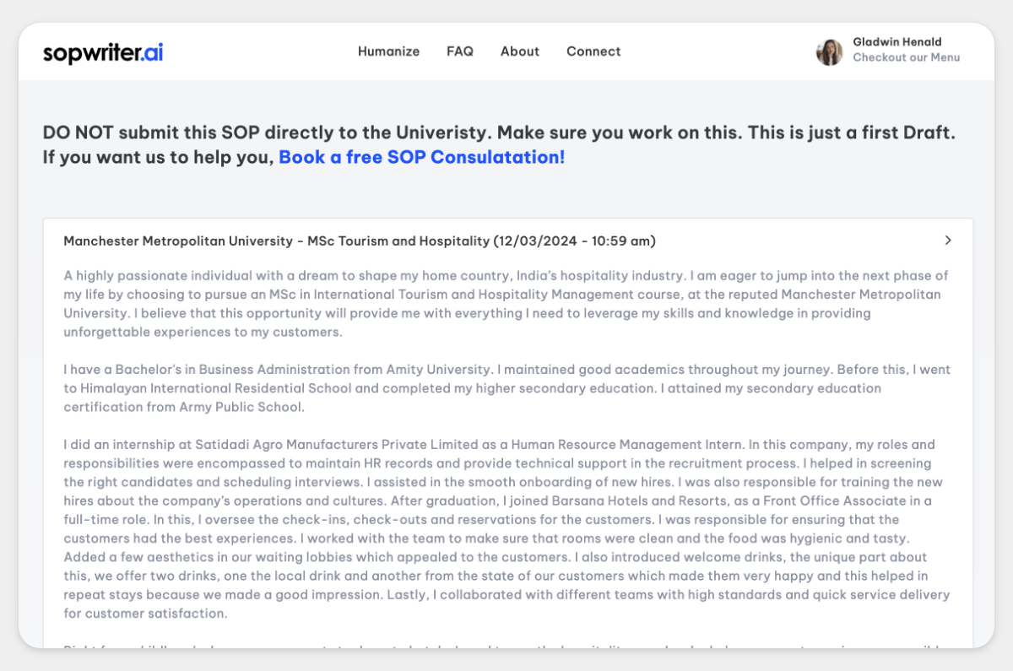
Task: Open the About page
Action: pos(520,51)
